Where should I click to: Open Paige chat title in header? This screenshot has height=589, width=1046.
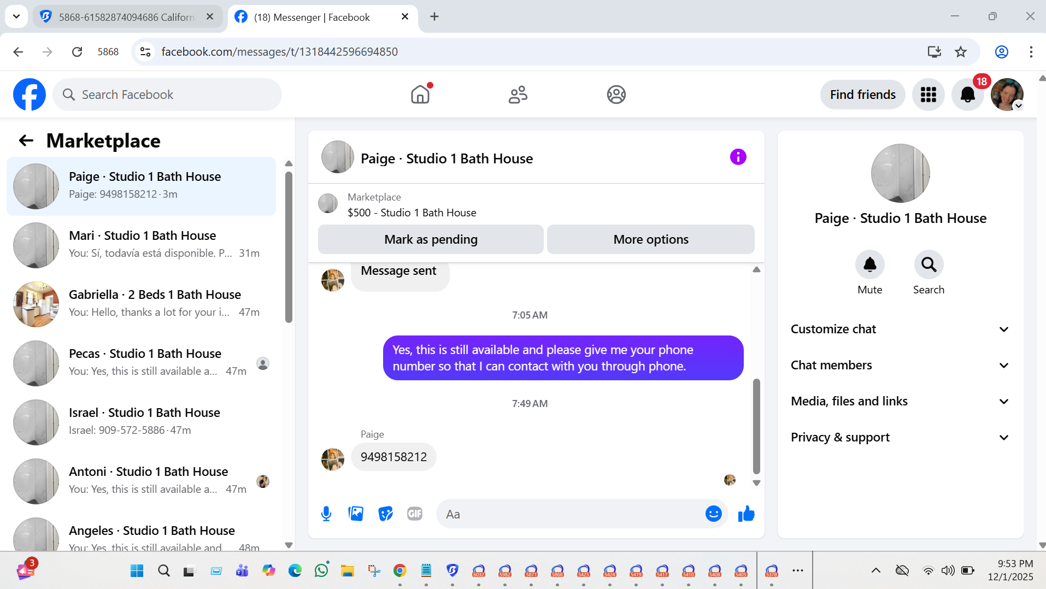446,158
